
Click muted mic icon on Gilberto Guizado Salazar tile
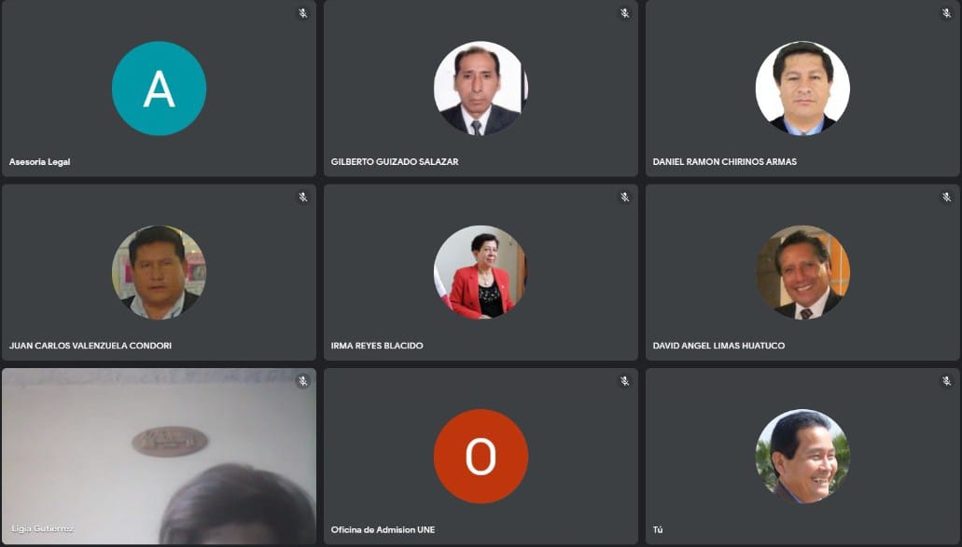coord(624,13)
